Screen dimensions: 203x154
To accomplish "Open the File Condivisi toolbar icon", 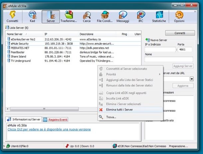I will (105, 17).
